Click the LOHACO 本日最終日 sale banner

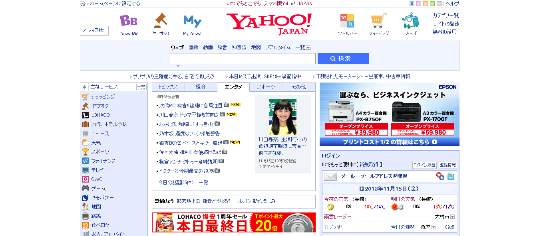coord(234,222)
